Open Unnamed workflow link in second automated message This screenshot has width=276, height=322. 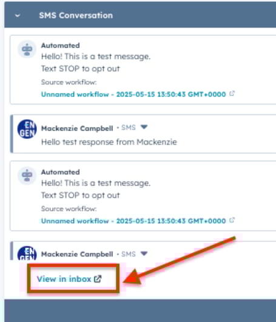pyautogui.click(x=133, y=221)
